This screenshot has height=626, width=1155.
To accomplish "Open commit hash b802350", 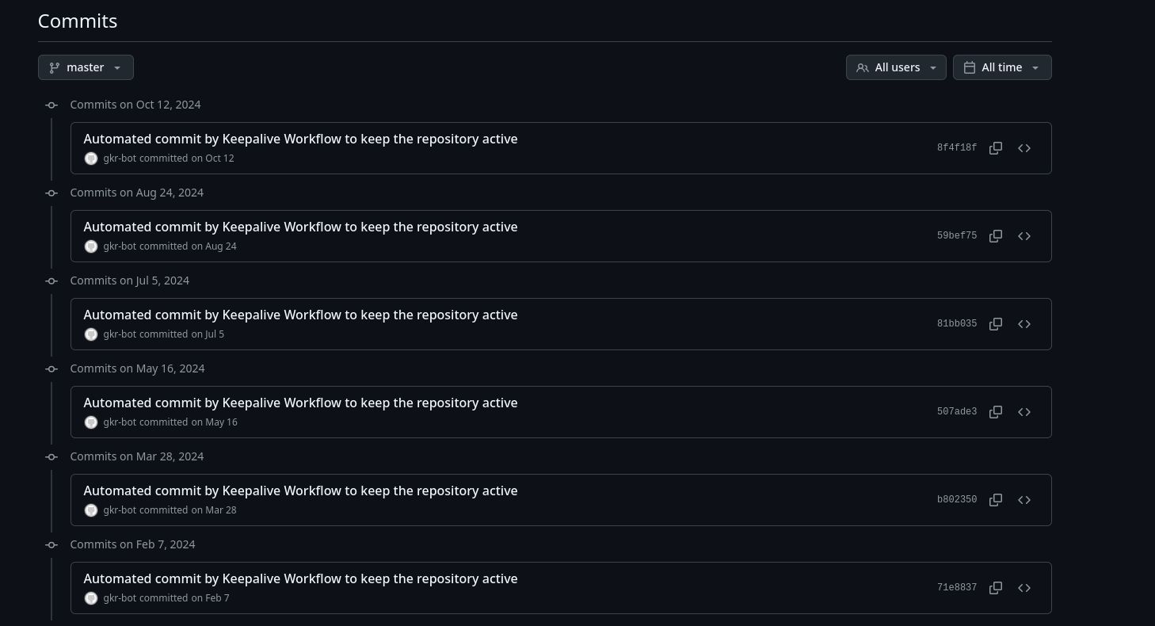I will point(957,500).
